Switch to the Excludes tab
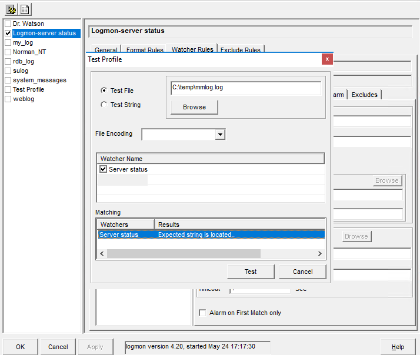Image resolution: width=420 pixels, height=355 pixels. 365,95
